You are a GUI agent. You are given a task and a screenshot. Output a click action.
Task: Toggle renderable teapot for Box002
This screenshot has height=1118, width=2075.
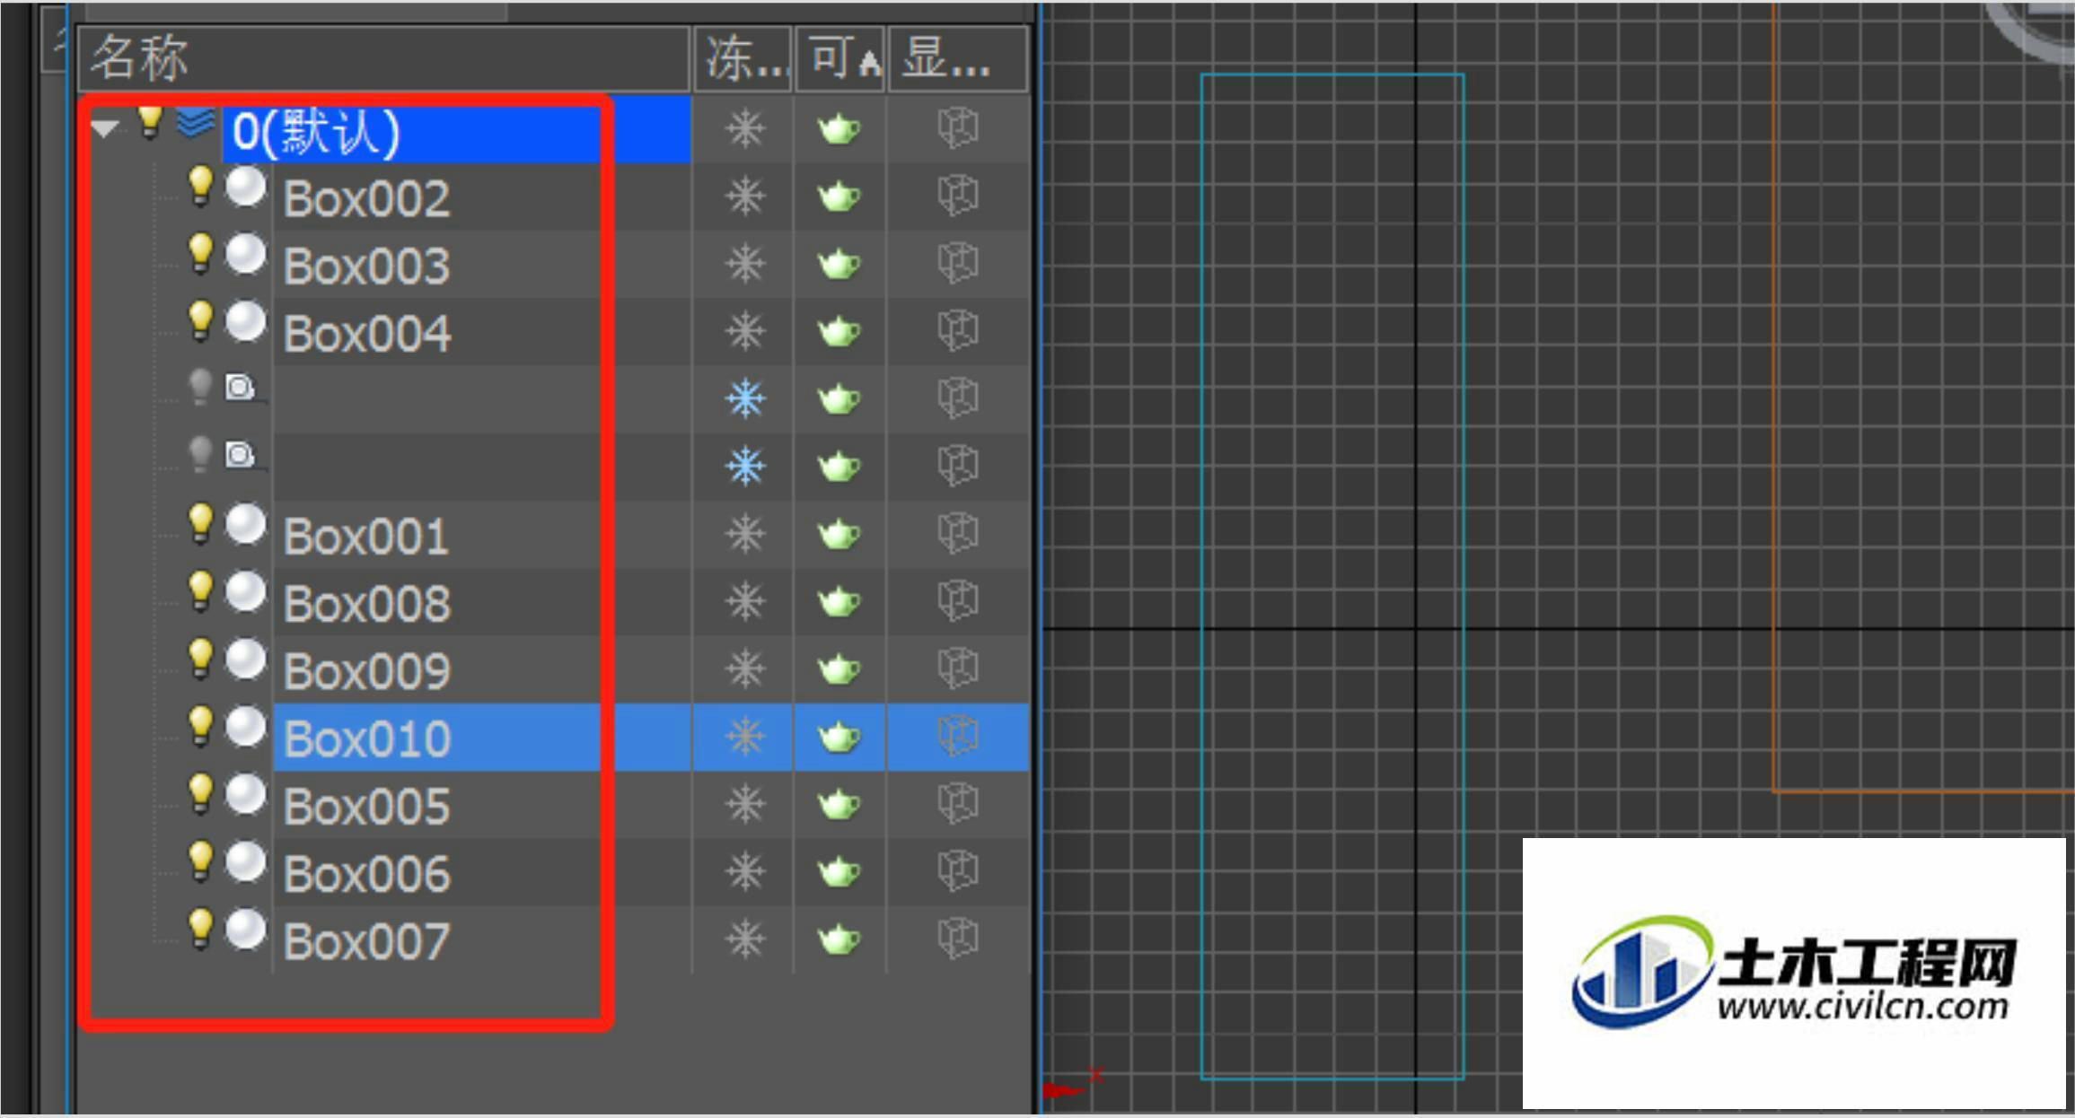pos(839,197)
